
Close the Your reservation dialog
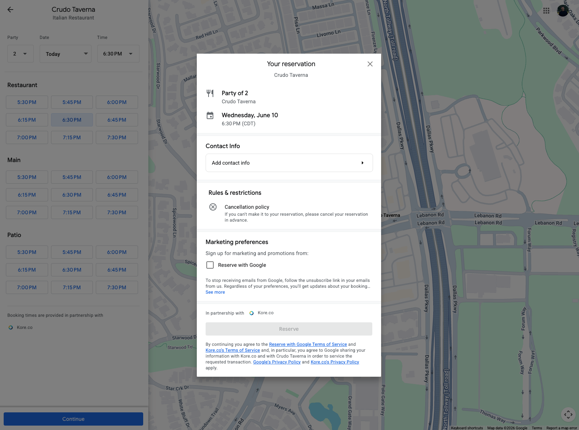pyautogui.click(x=370, y=64)
